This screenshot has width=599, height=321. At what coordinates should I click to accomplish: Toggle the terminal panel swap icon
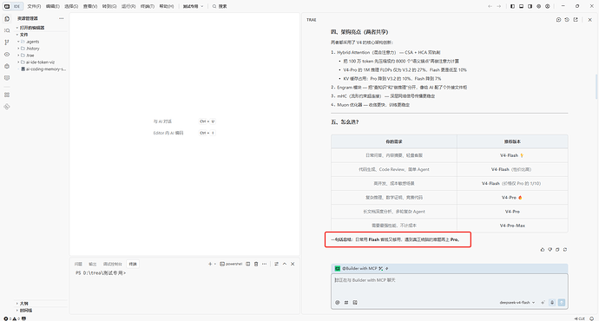tap(276, 264)
